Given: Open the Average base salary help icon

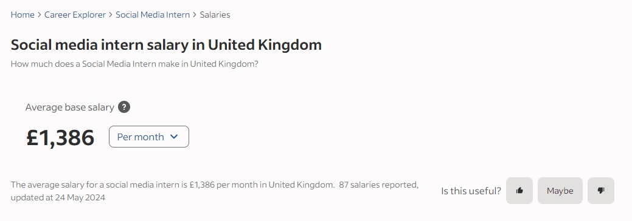Looking at the screenshot, I should coord(124,107).
